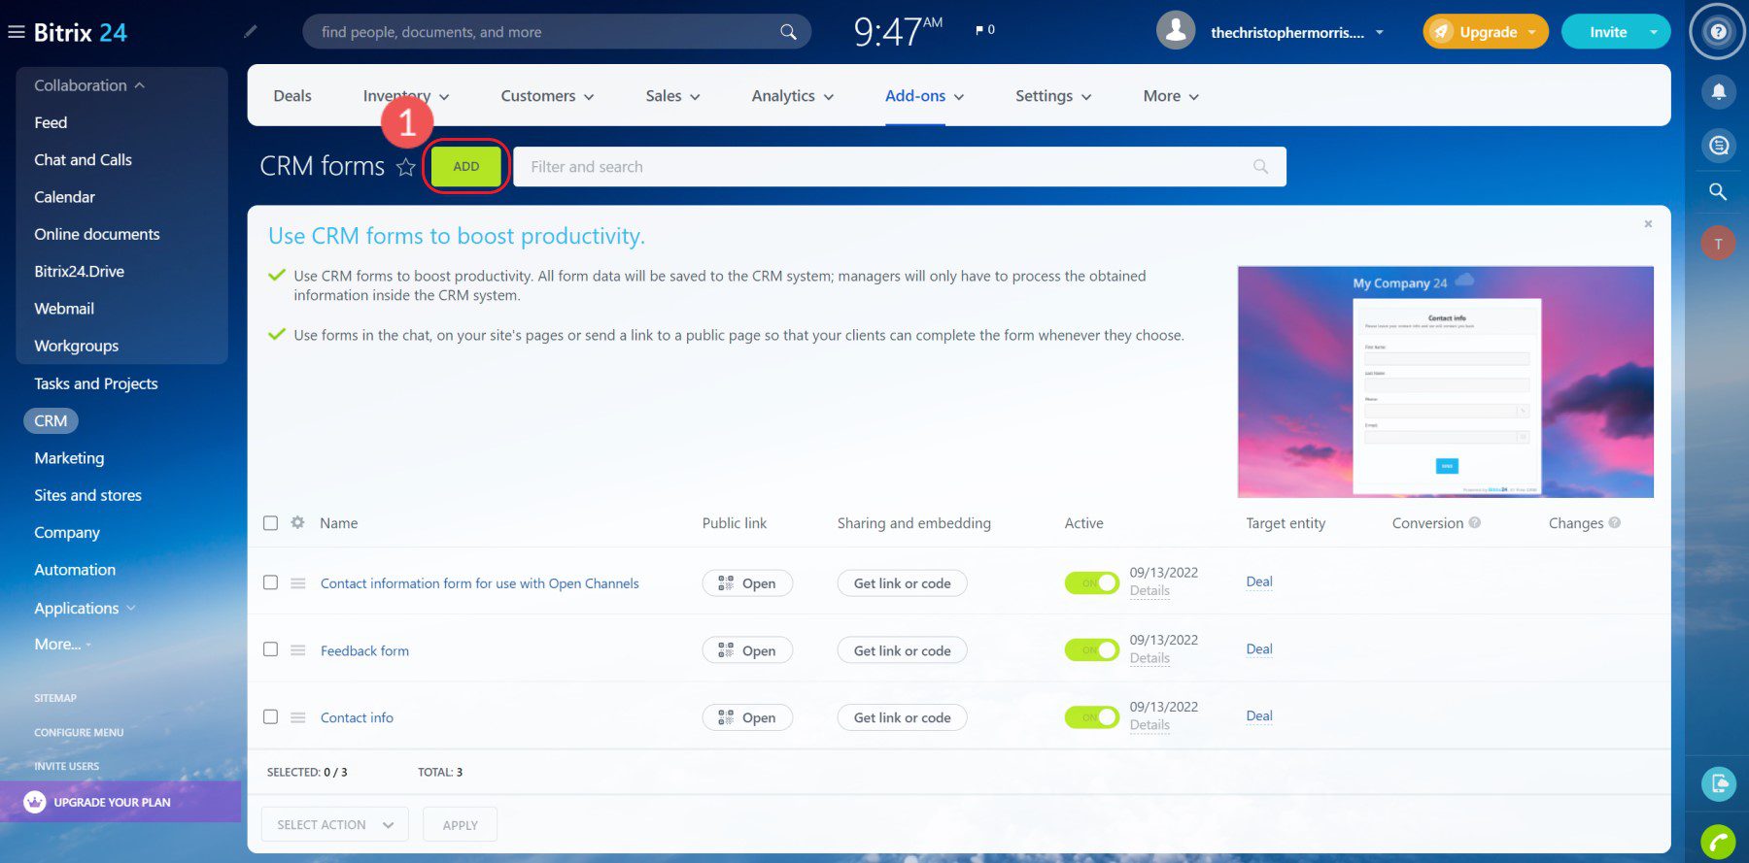Open the notifications bell icon
Viewport: 1749px width, 863px height.
[1718, 92]
